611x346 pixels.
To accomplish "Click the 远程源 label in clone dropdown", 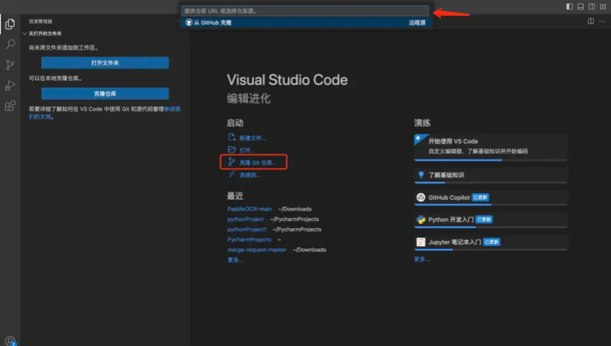I will (x=417, y=22).
